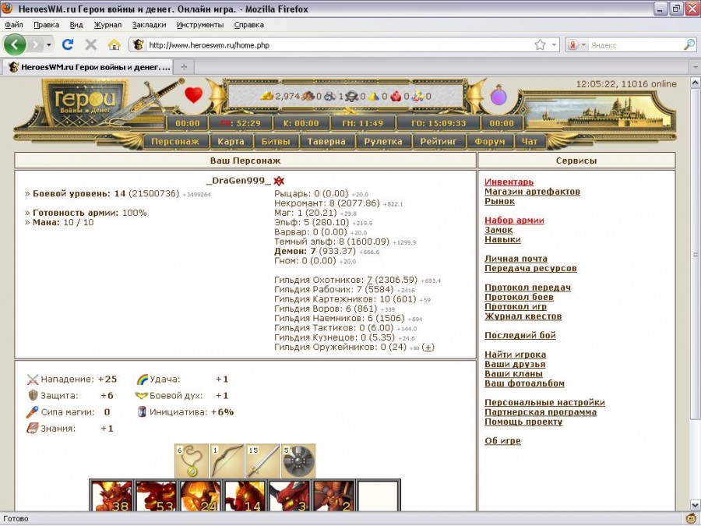Open the Закладки menu
701x526 pixels.
click(149, 25)
